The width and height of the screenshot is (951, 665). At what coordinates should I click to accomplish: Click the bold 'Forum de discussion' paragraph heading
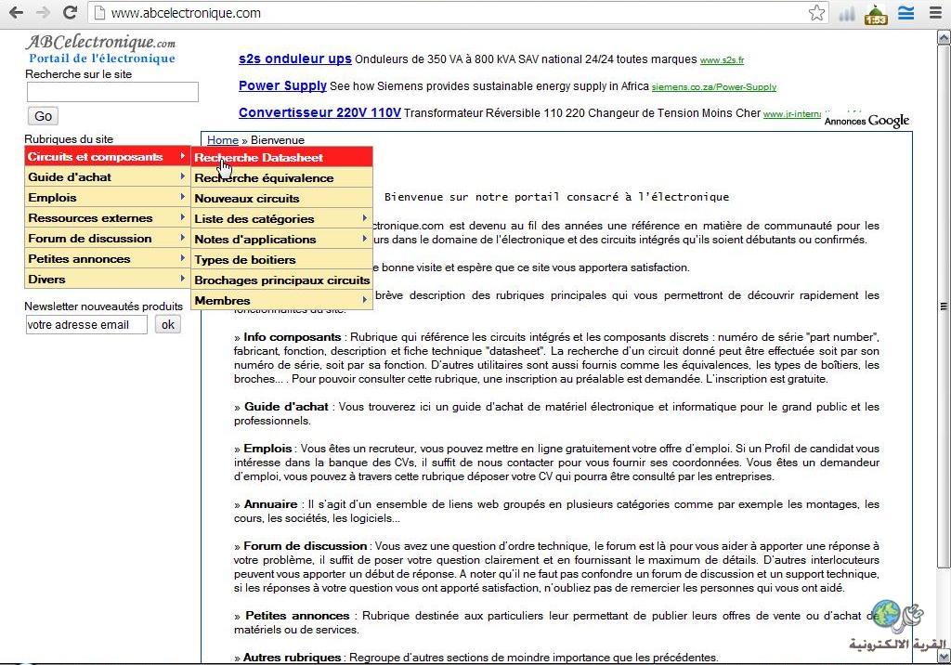pos(305,546)
